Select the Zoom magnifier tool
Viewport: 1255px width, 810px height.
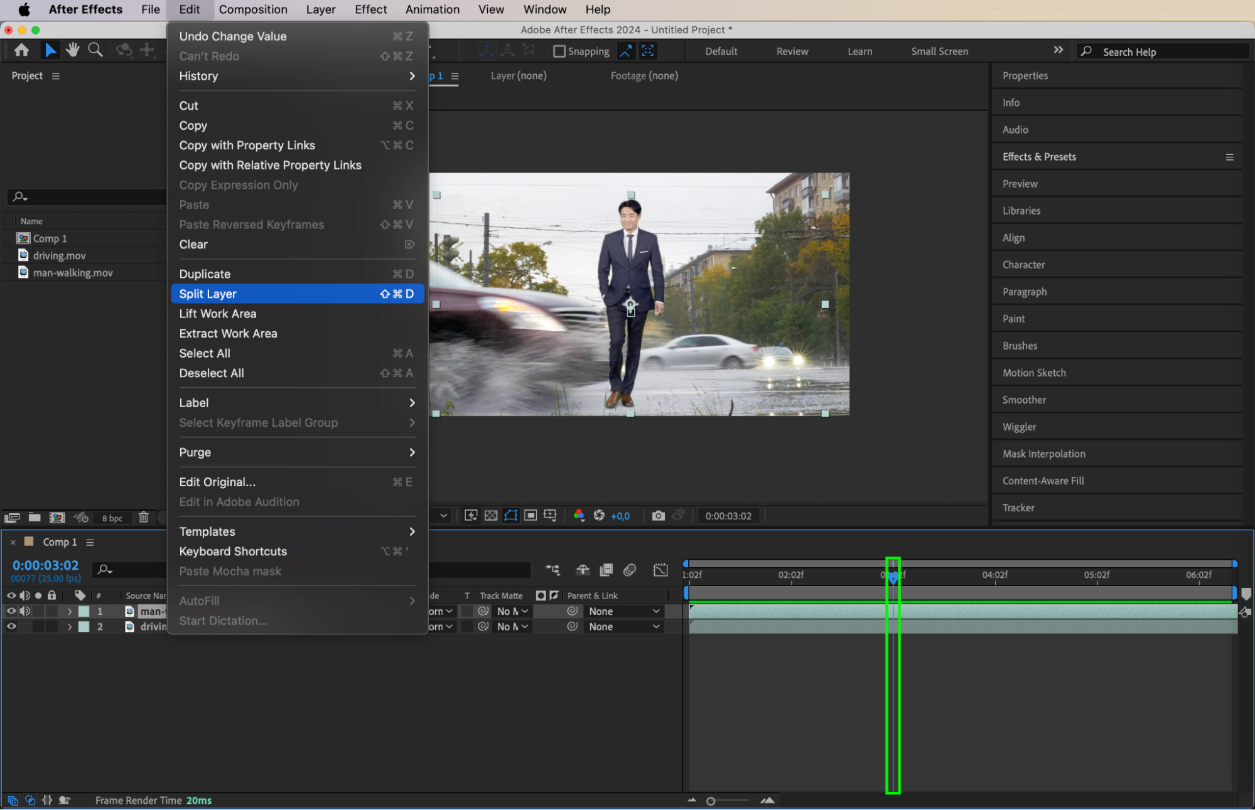(95, 50)
